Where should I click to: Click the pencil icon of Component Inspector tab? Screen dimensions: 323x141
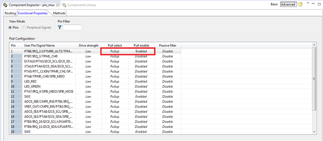pos(5,5)
